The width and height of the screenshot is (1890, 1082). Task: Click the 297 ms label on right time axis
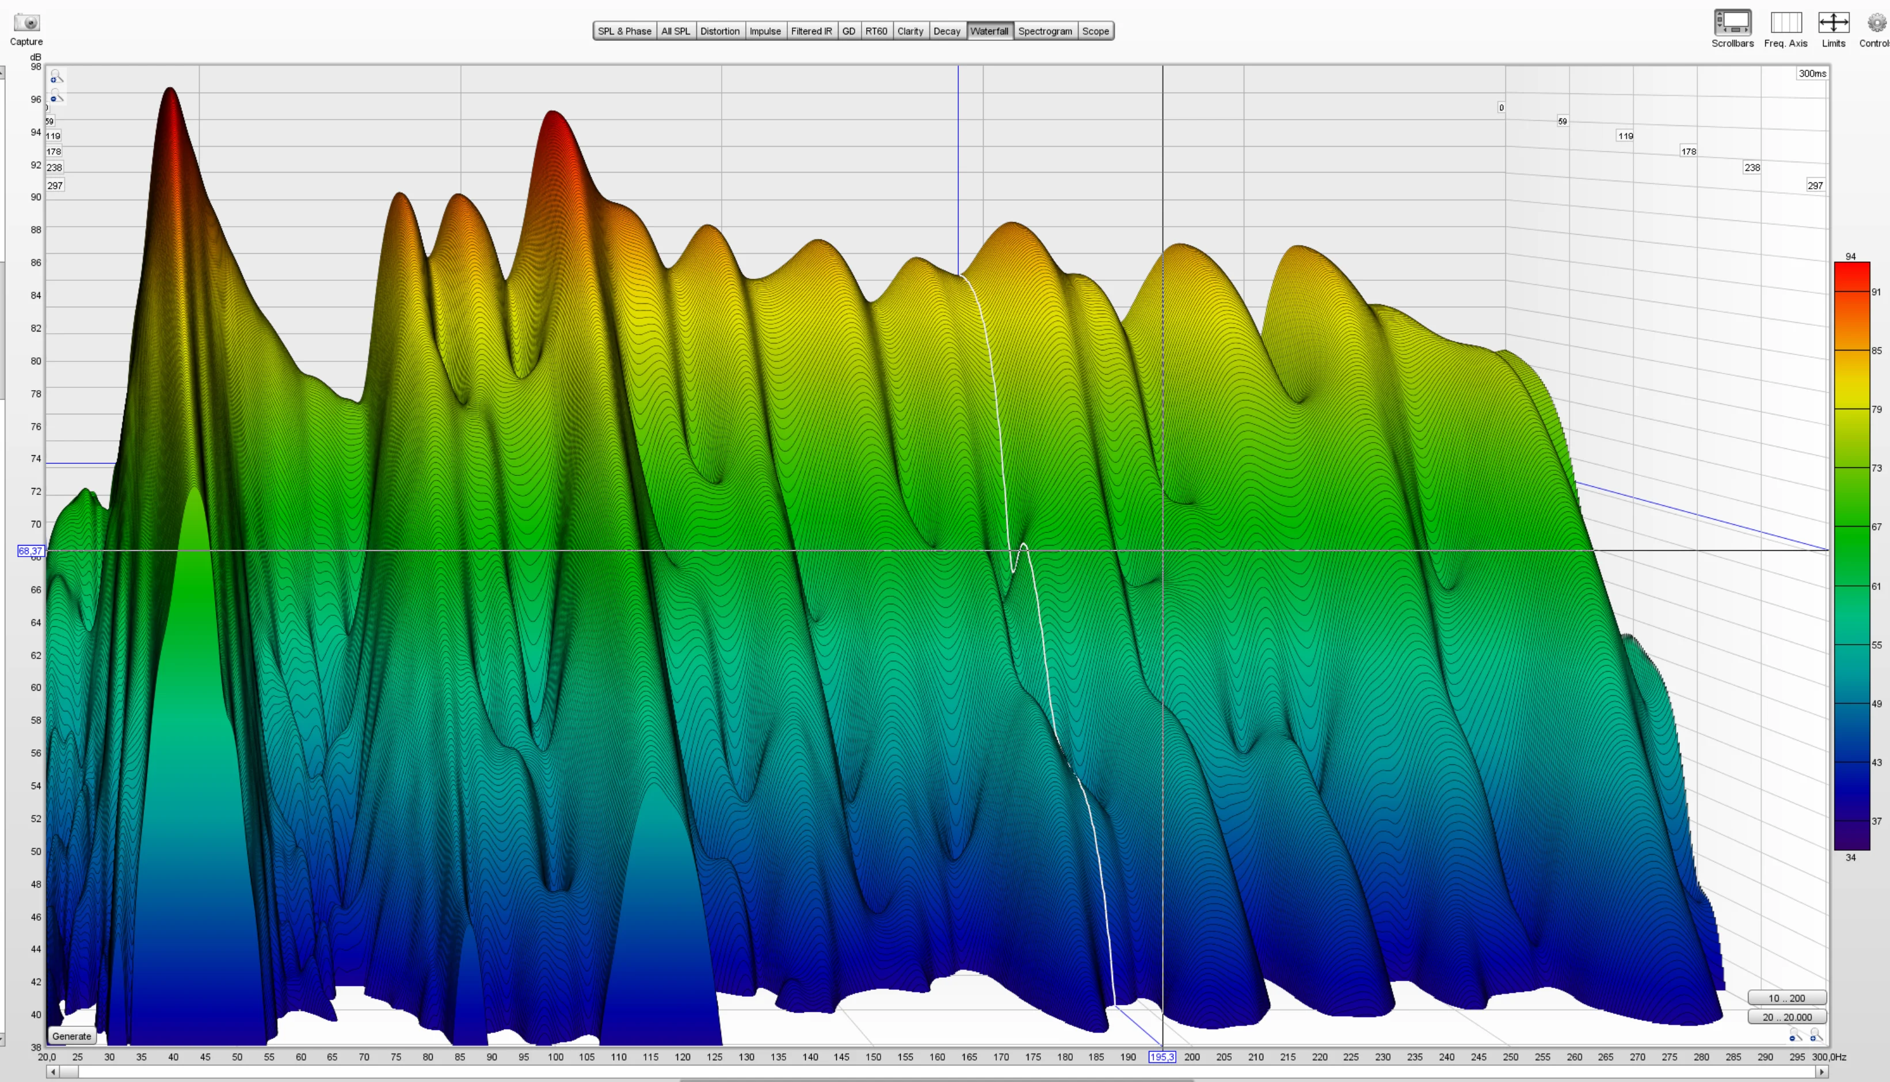[x=1815, y=186]
